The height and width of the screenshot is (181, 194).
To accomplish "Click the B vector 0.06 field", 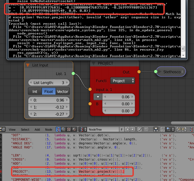I will (x=118, y=97).
